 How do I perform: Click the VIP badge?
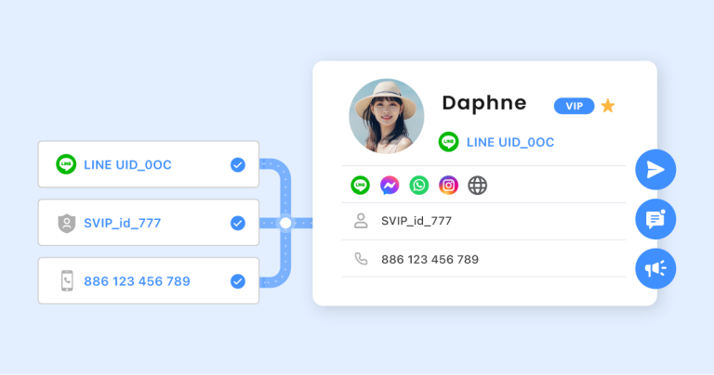tap(575, 106)
